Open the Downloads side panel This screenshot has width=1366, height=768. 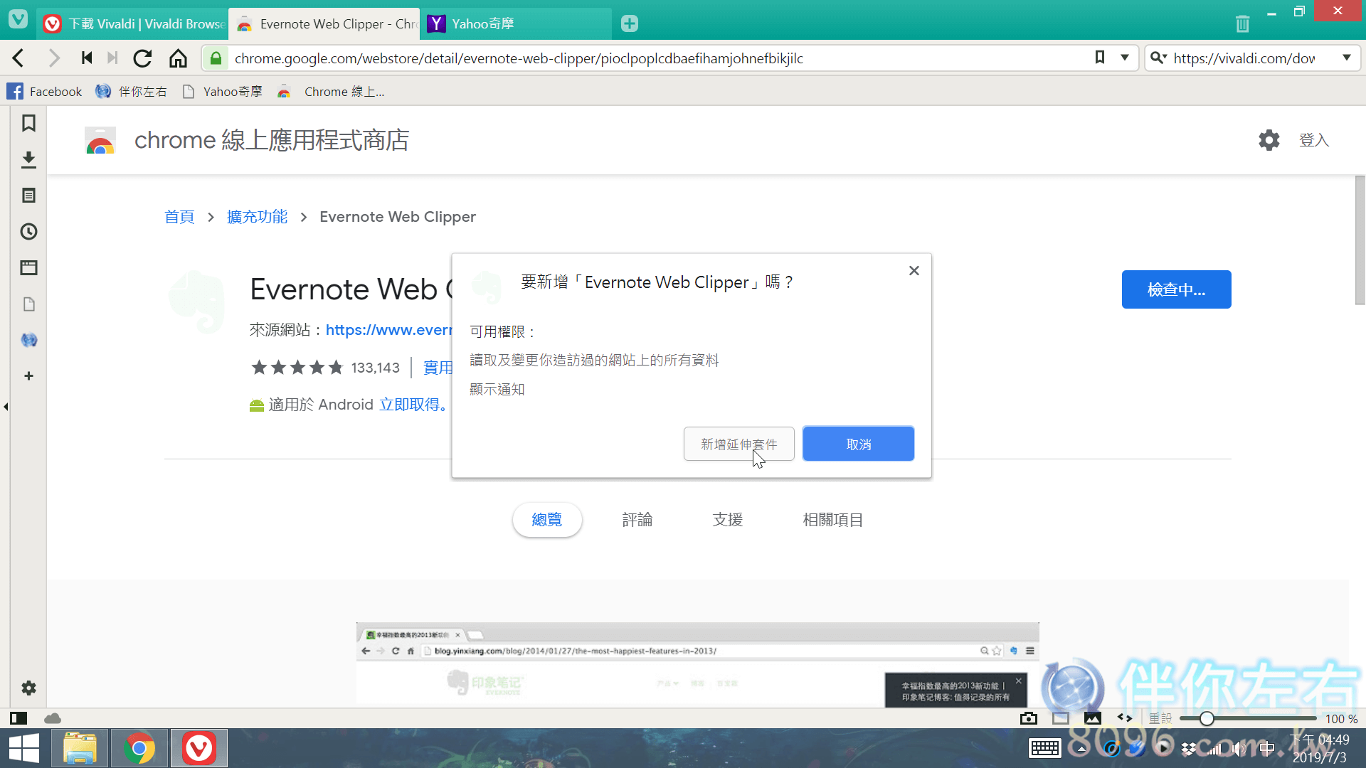click(x=28, y=159)
